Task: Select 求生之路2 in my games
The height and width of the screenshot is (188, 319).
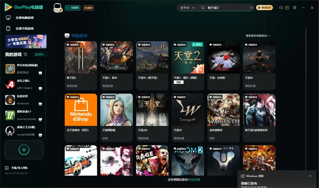Action: pos(25,84)
